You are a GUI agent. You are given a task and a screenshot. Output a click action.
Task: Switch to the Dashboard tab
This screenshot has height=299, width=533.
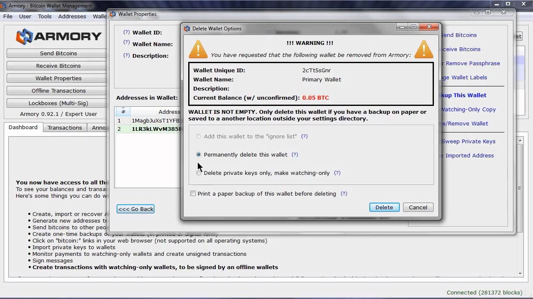point(23,127)
